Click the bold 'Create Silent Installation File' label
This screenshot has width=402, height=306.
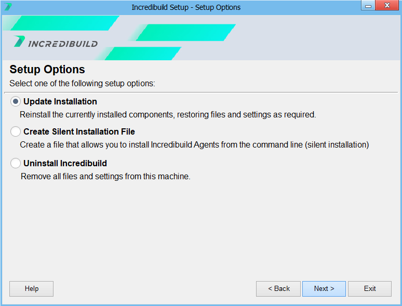pyautogui.click(x=79, y=132)
